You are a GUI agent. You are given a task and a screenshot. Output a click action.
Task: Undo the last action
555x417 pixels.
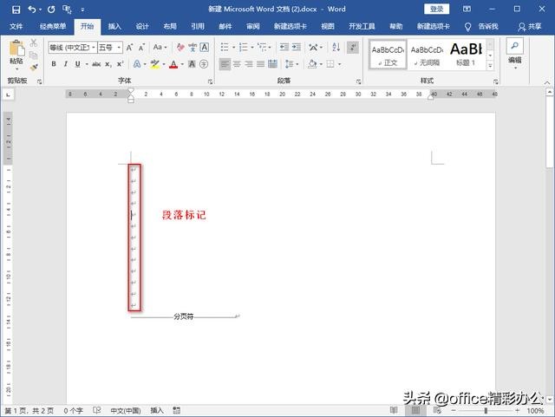(x=31, y=10)
